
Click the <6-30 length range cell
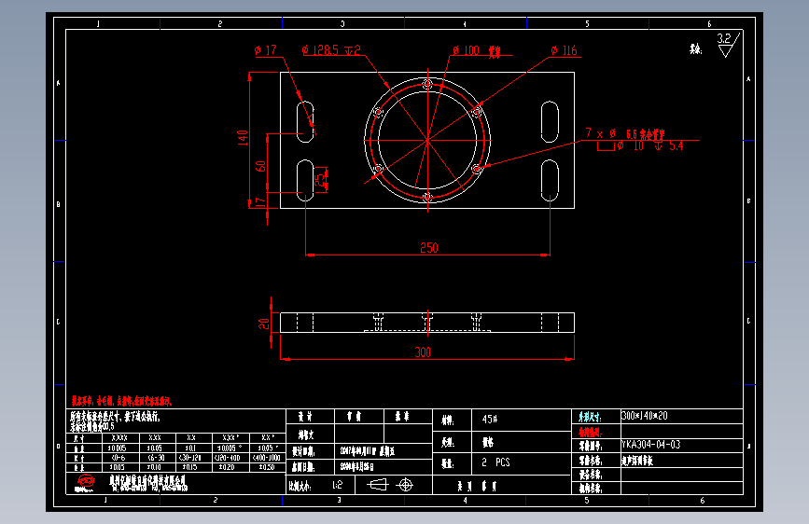tap(156, 458)
